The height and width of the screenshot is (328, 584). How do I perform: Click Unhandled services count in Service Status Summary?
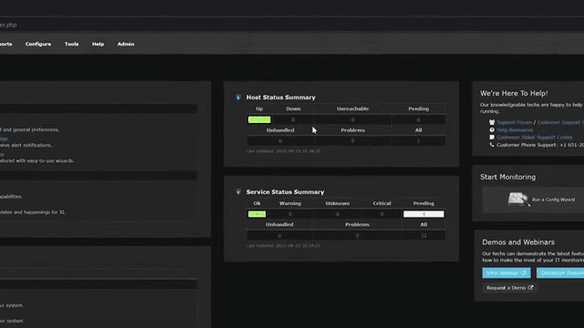click(279, 235)
